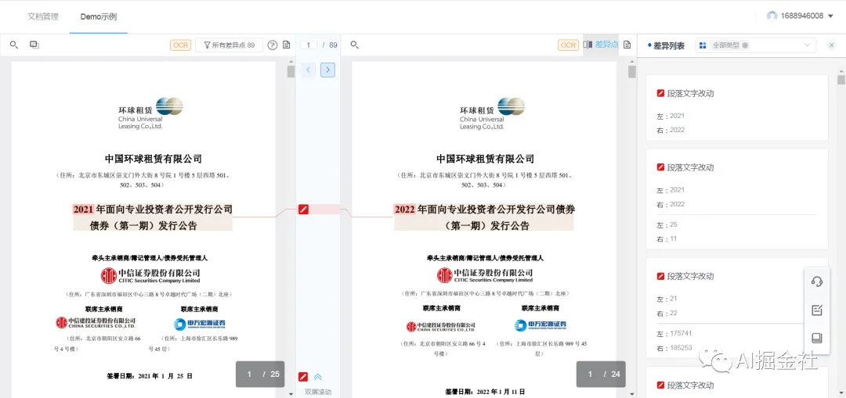This screenshot has height=398, width=846.
Task: Click 中国环球租赁有限公司 heading in left document
Action: tap(154, 158)
